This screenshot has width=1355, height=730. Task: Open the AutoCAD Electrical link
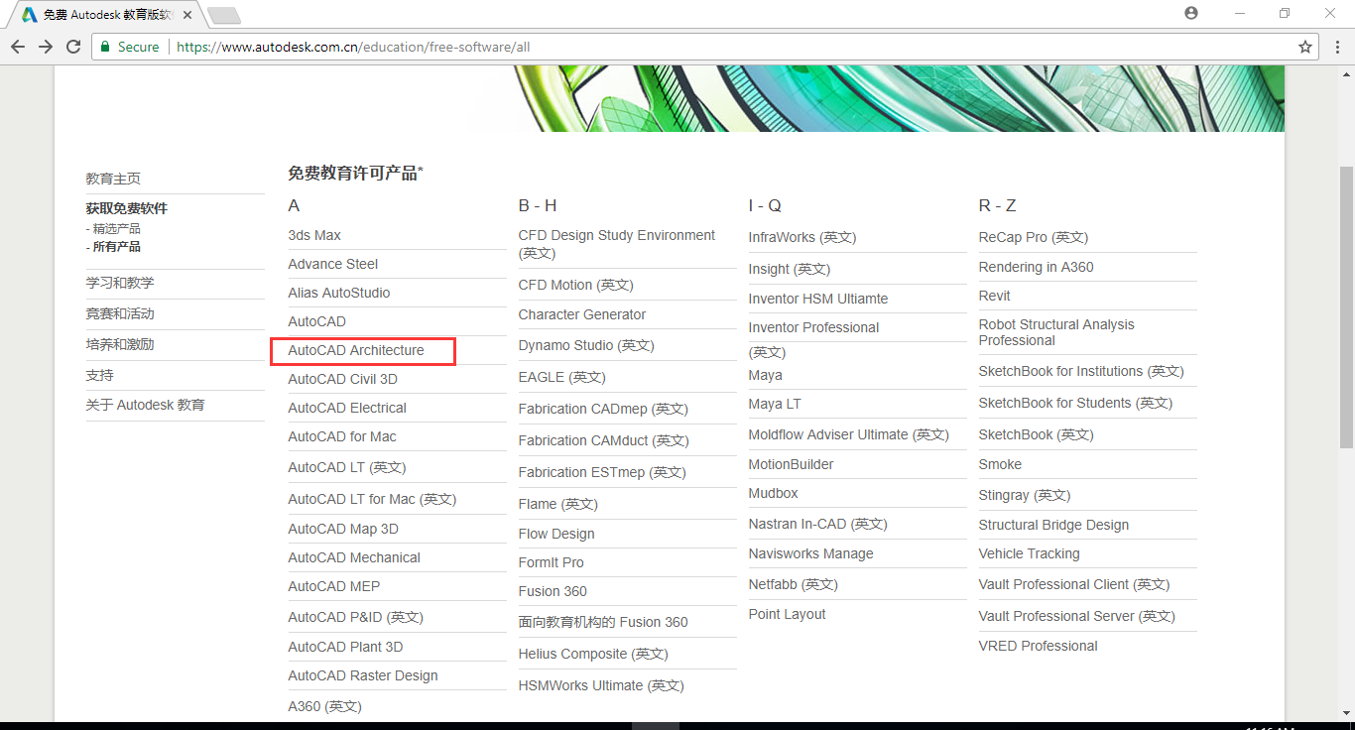(347, 408)
